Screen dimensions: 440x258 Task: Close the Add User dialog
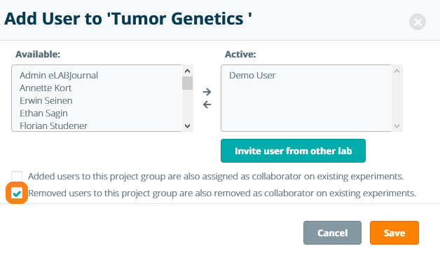click(418, 22)
